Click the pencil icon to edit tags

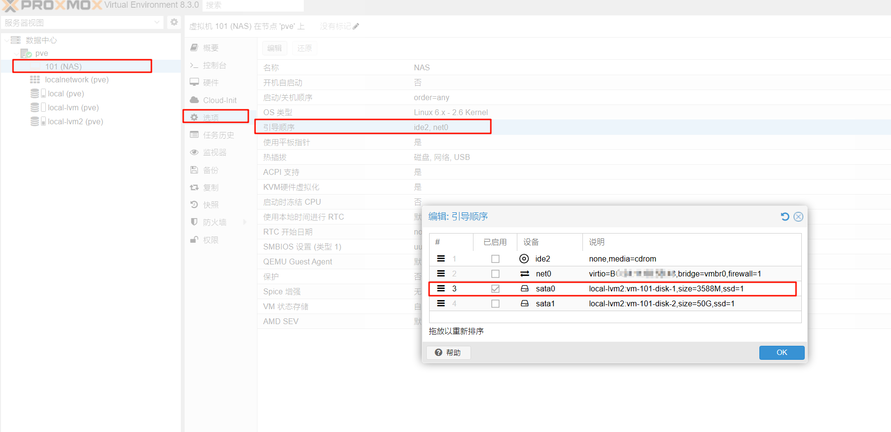coord(356,26)
